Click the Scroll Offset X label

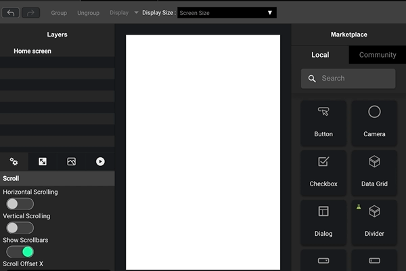point(23,264)
